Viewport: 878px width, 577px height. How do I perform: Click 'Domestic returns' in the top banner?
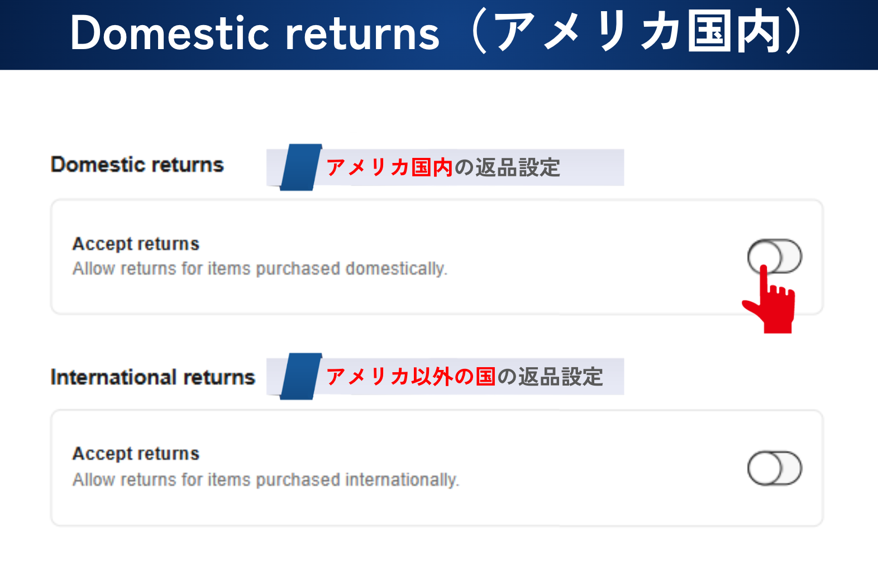point(255,33)
